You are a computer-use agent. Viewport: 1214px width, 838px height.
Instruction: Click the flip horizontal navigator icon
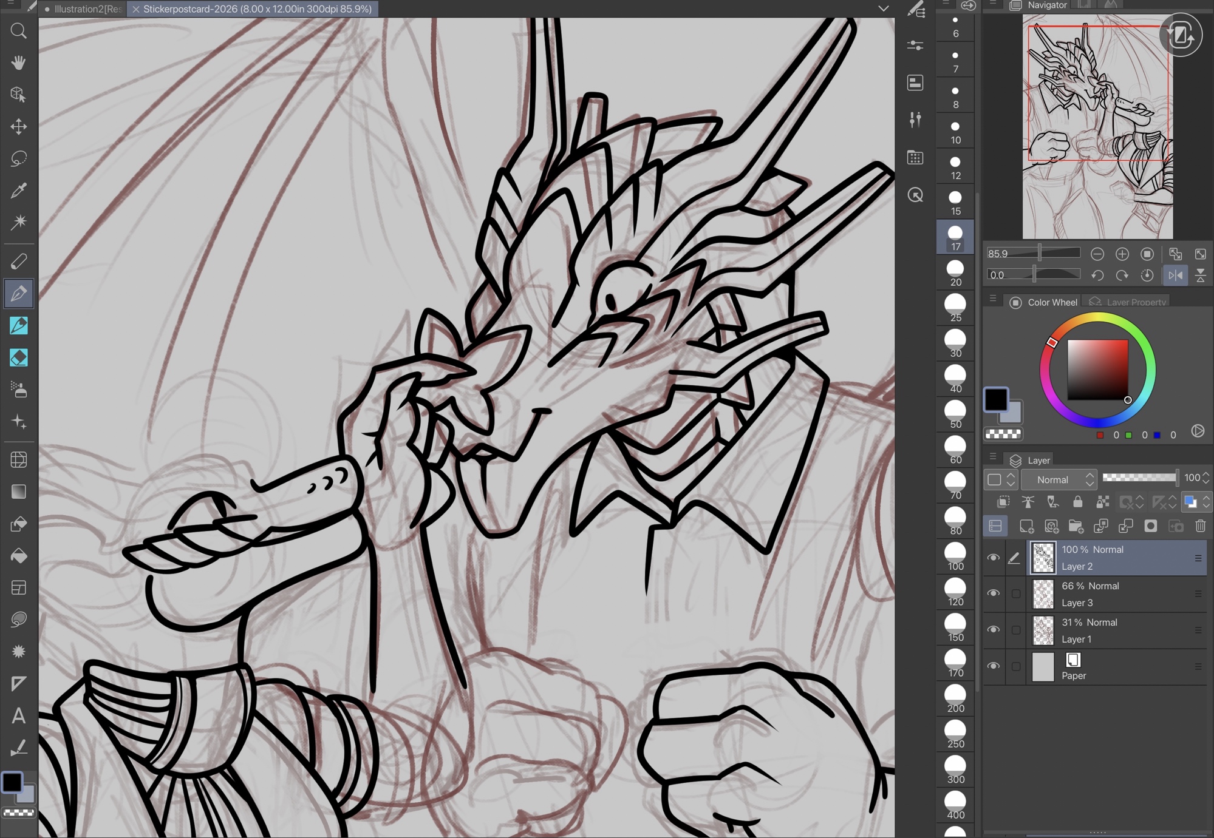1175,275
